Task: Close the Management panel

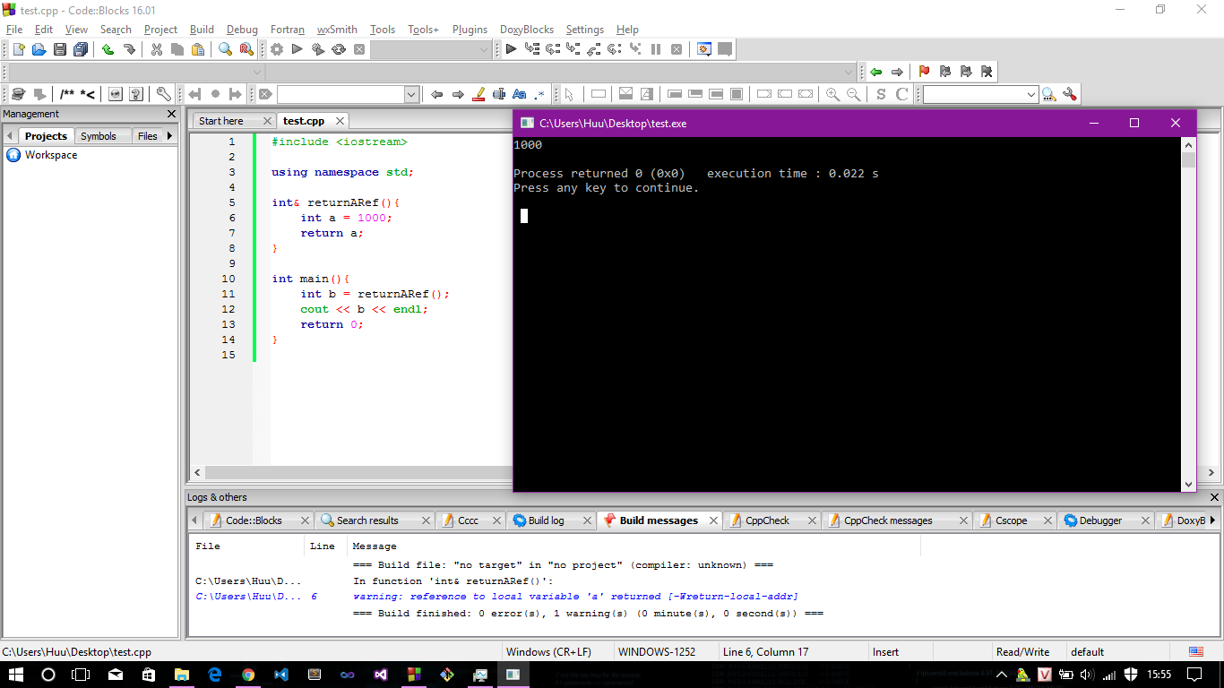Action: pos(172,114)
